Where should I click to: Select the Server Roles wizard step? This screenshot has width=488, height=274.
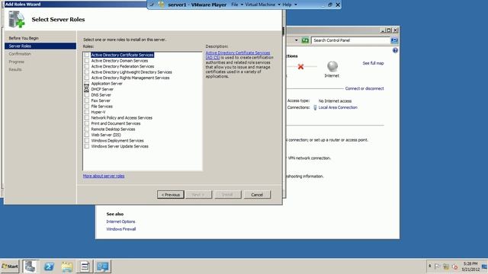(x=40, y=46)
